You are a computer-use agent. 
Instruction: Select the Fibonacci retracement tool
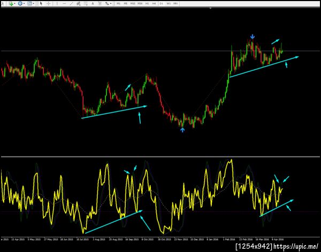pos(86,4)
